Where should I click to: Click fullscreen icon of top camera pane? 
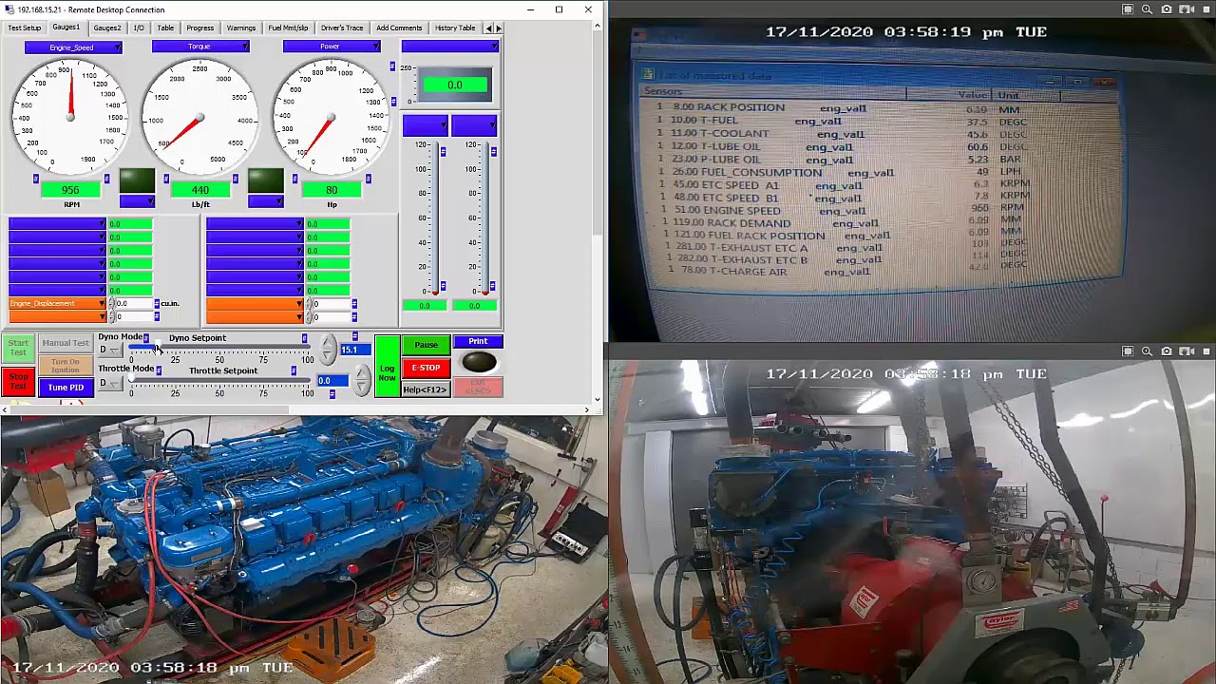[x=1128, y=9]
